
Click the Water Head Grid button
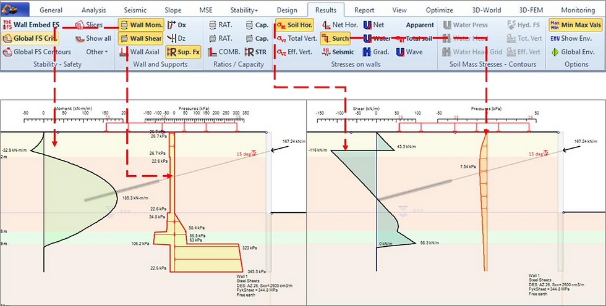click(472, 52)
